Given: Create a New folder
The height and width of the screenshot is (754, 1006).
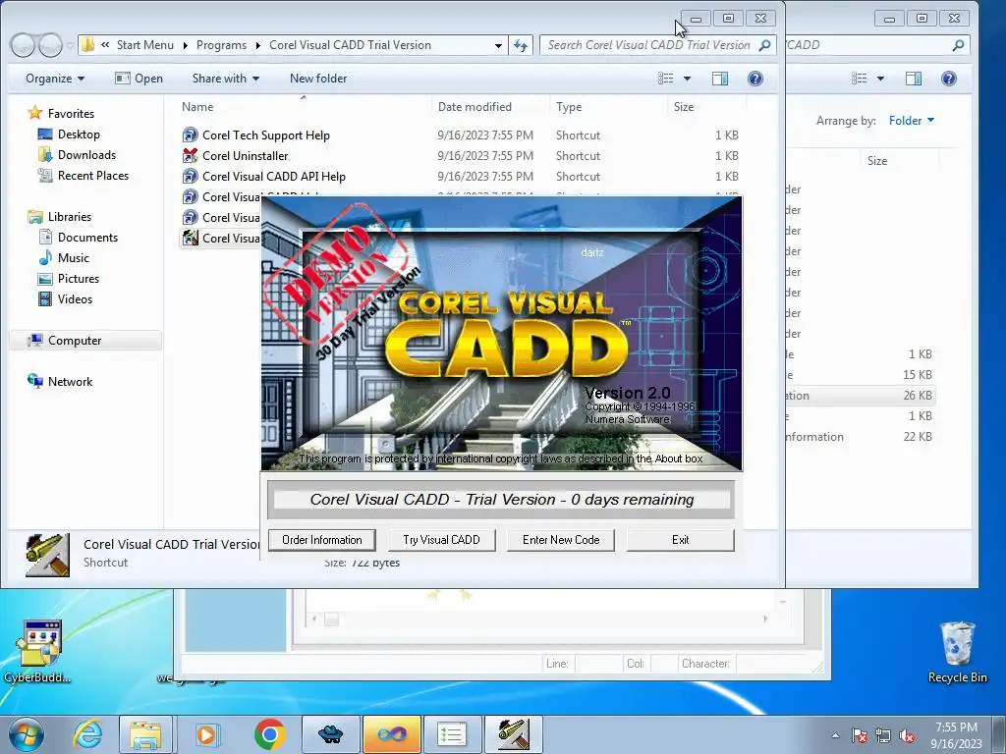Looking at the screenshot, I should [x=318, y=79].
